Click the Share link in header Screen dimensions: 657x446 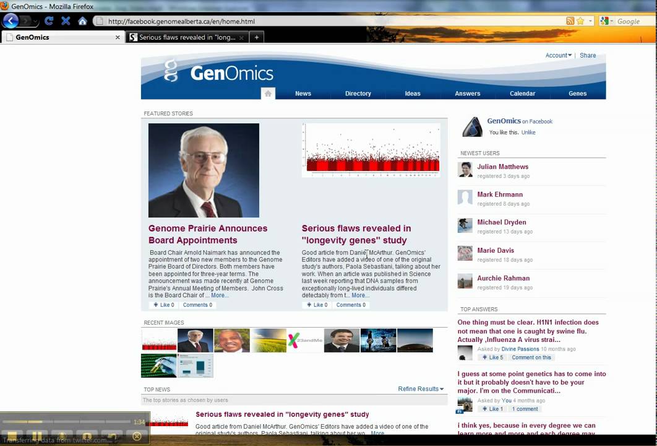pos(588,55)
